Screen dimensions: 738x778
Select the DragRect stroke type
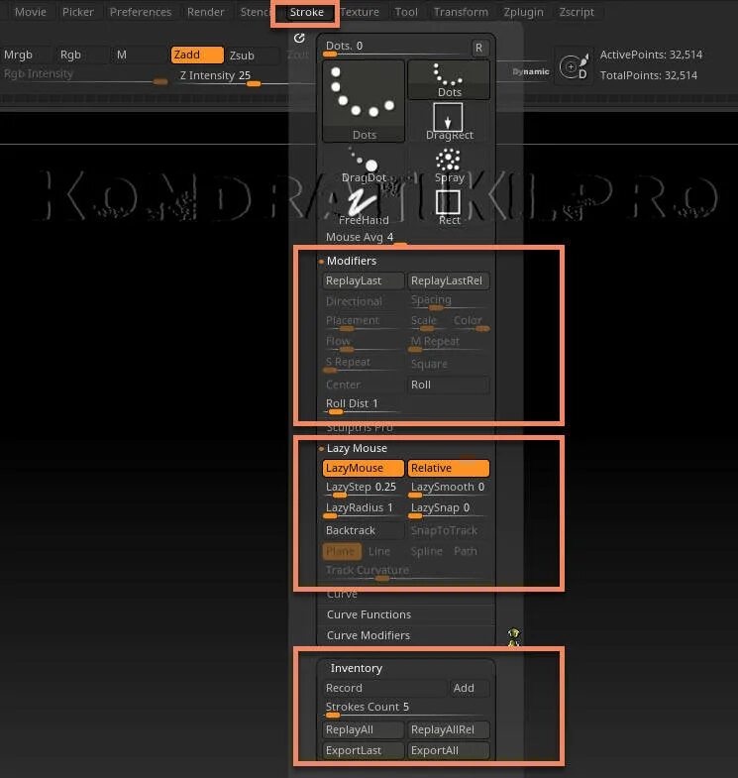click(x=449, y=122)
